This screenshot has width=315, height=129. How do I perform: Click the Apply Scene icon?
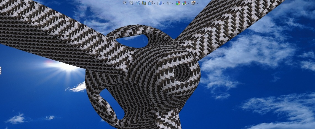coord(184,3)
